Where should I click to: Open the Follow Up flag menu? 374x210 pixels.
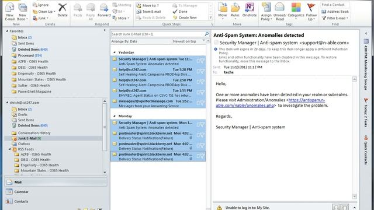pyautogui.click(x=311, y=12)
